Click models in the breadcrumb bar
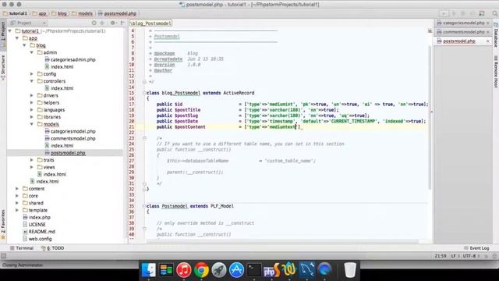 point(83,13)
